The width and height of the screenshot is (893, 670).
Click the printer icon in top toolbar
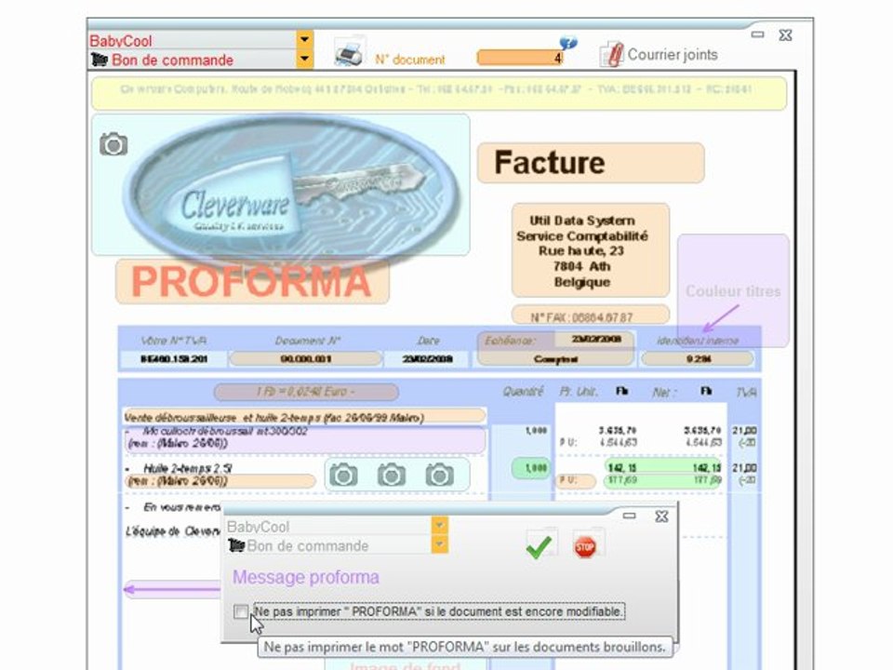(x=349, y=52)
